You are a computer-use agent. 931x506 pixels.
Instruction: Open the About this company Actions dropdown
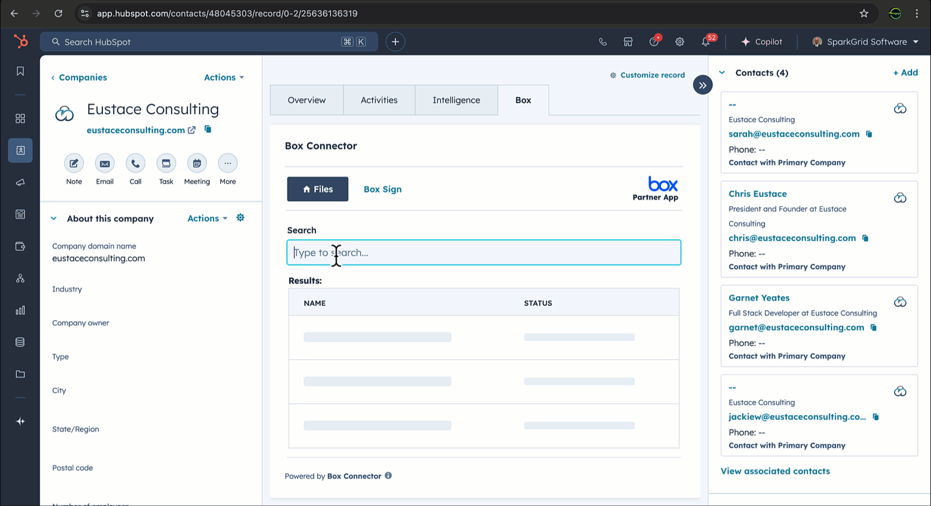[207, 218]
